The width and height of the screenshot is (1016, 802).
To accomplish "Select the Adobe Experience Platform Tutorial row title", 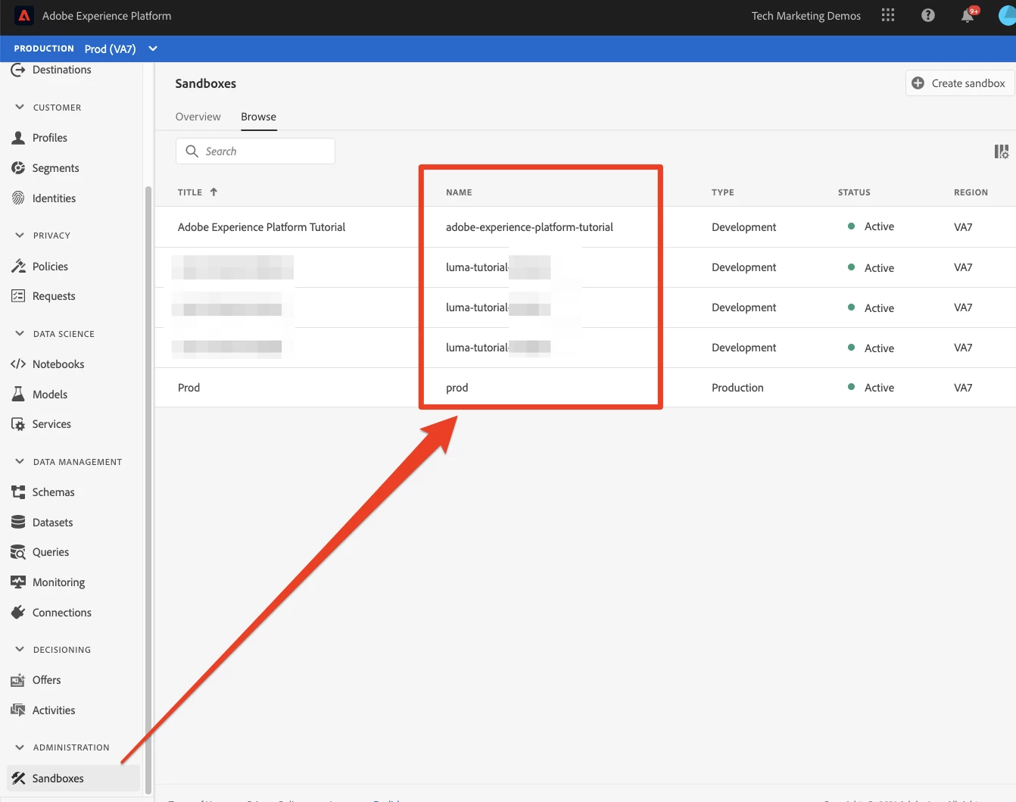I will point(261,227).
